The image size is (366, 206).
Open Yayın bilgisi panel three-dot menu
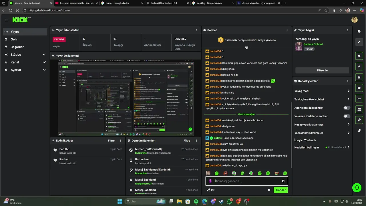pyautogui.click(x=348, y=30)
